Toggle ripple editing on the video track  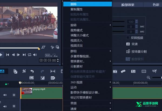tap(14, 95)
